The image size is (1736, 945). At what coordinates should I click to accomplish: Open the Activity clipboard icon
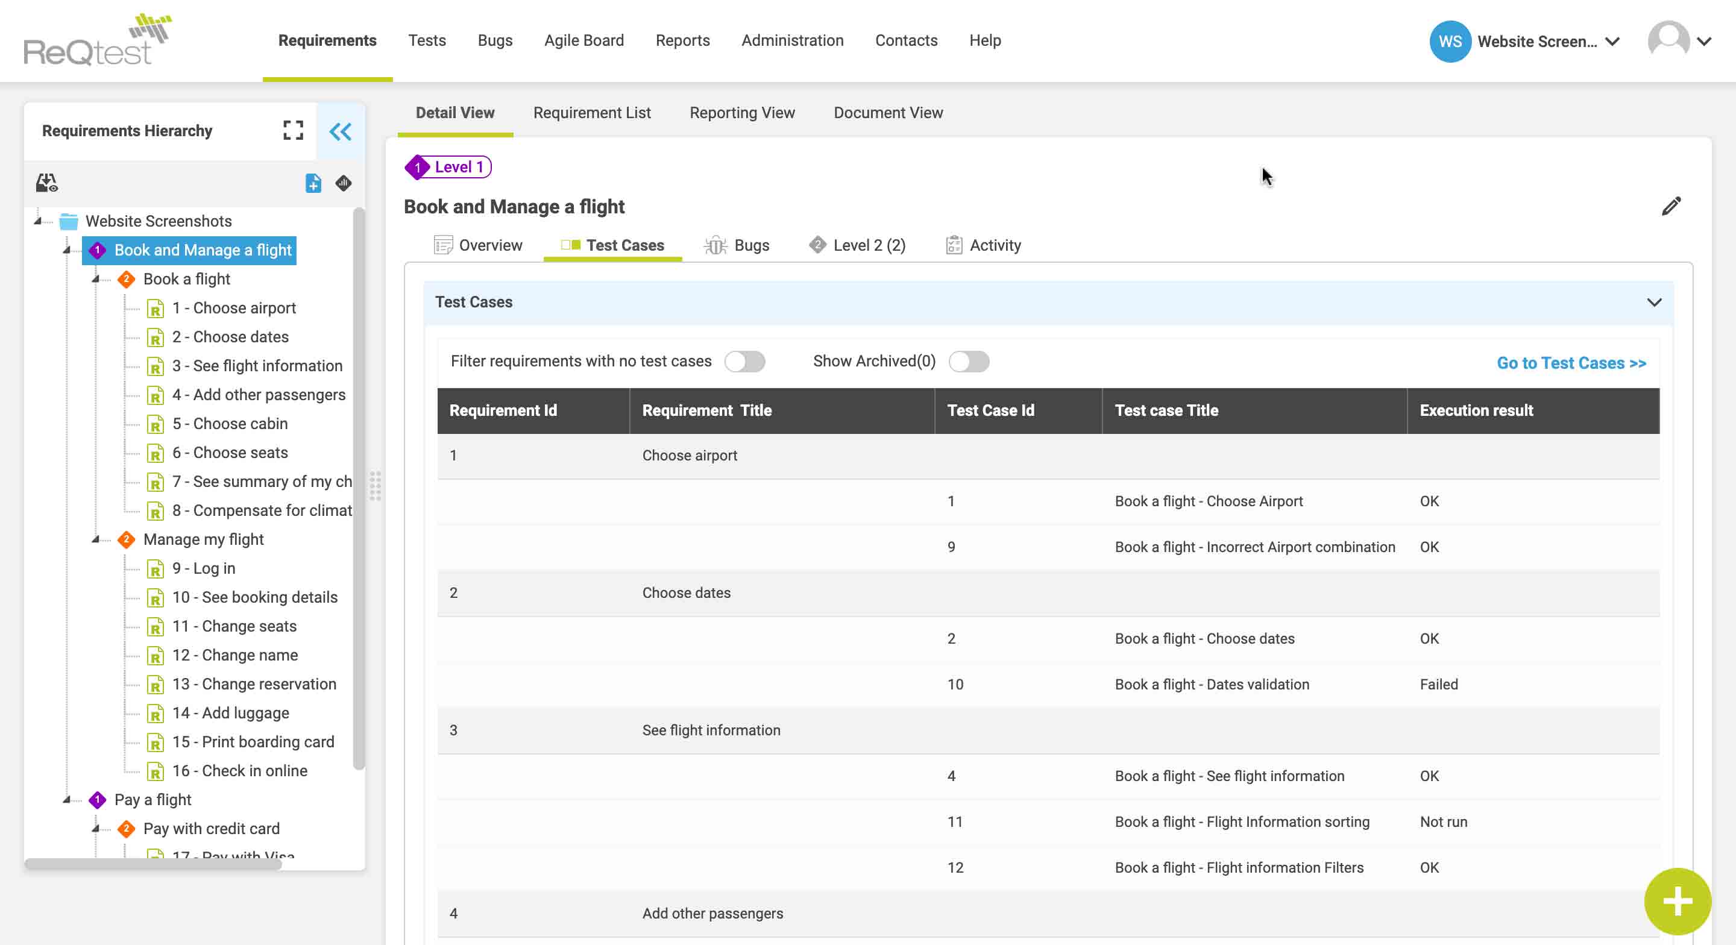(954, 245)
